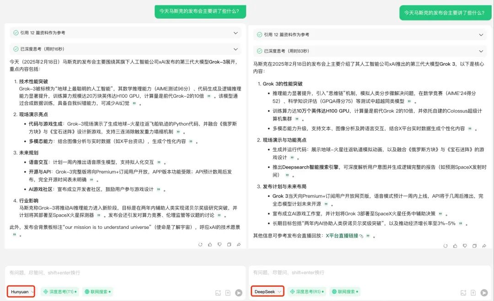Copy the DeepSeek answer text

(x=474, y=246)
